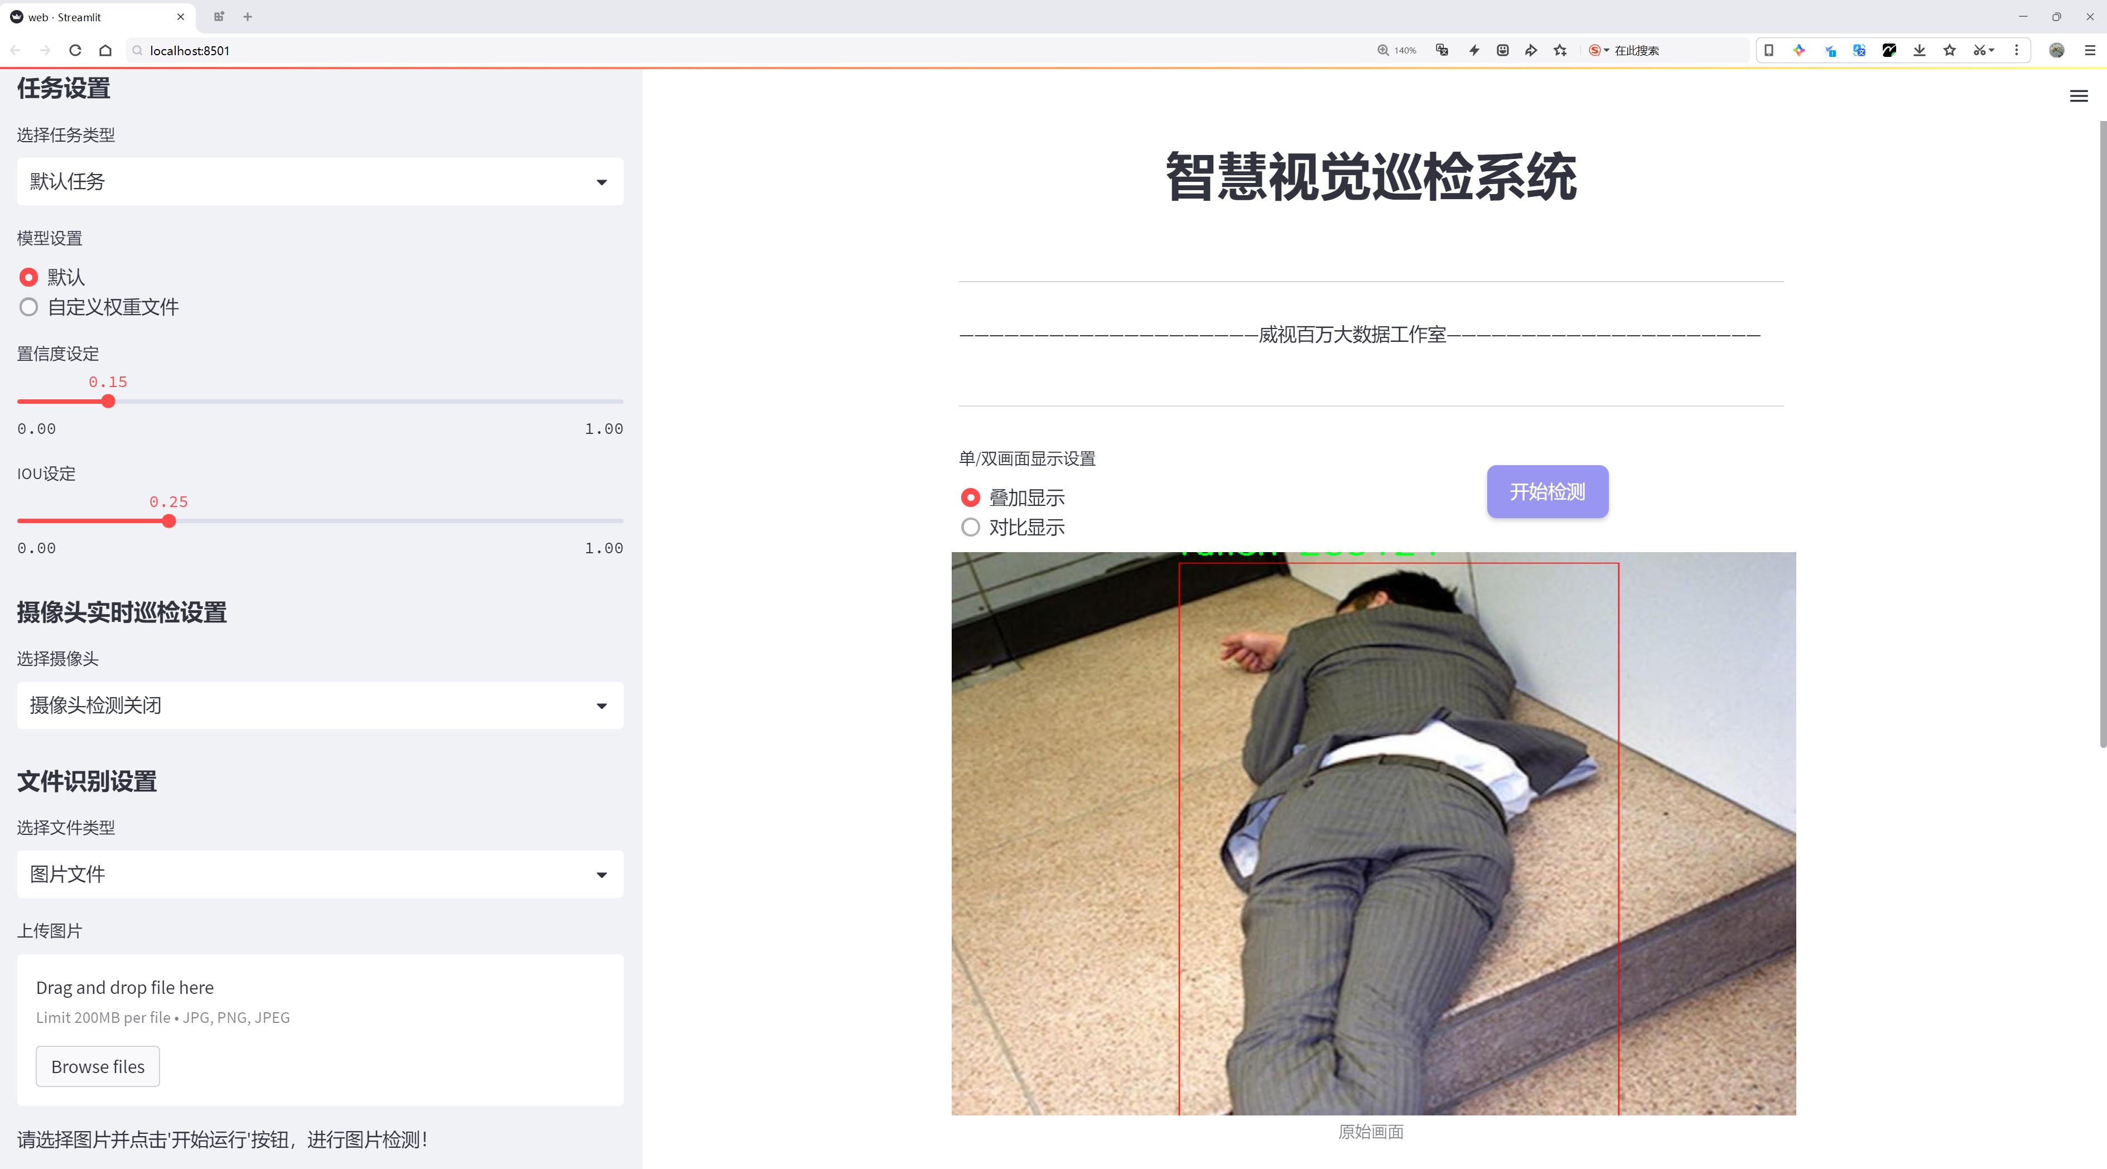Expand the 默认任务 task type dropdown
This screenshot has height=1169, width=2107.
point(320,181)
